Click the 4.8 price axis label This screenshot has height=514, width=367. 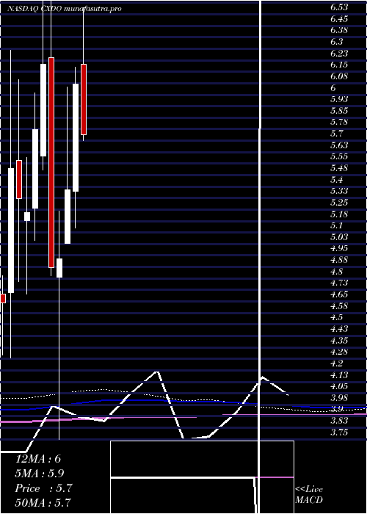(337, 271)
